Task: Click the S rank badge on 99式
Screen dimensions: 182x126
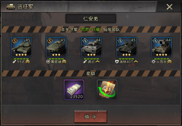Action: pyautogui.click(x=15, y=41)
